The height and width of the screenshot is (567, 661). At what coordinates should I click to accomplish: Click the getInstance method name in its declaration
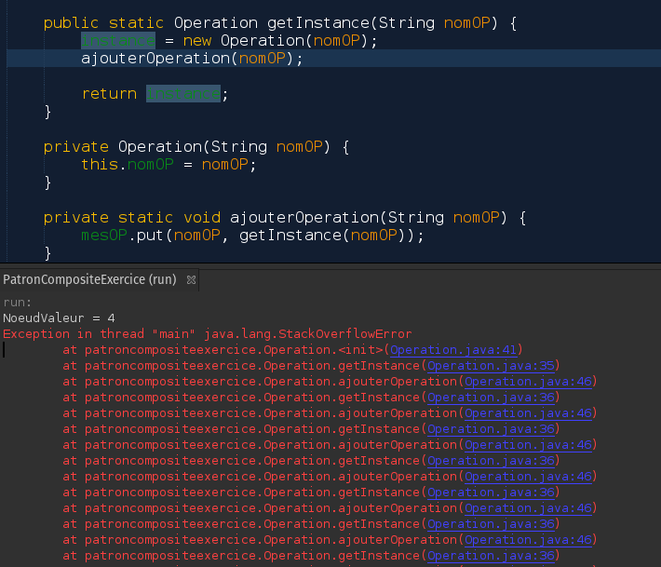point(314,22)
